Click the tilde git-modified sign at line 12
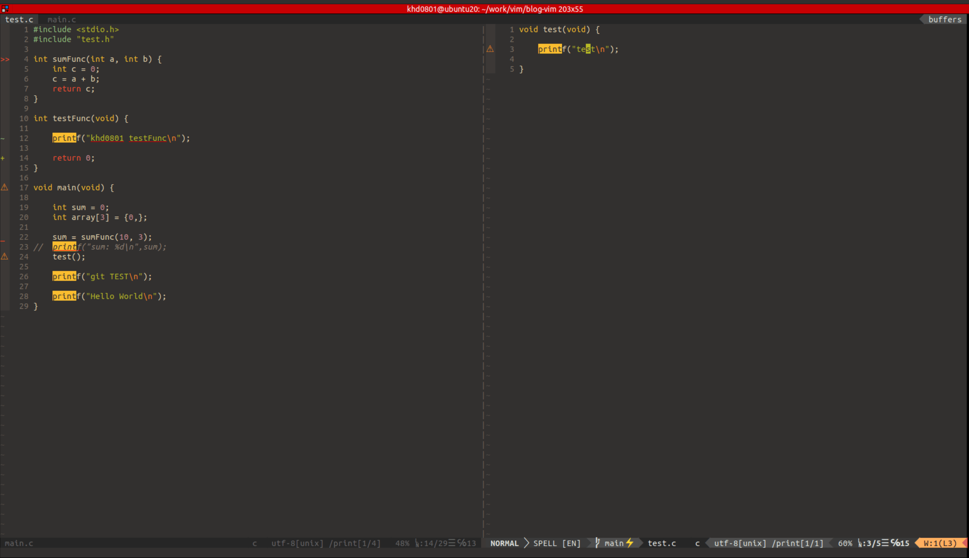Screen dimensions: 969x558 point(3,139)
